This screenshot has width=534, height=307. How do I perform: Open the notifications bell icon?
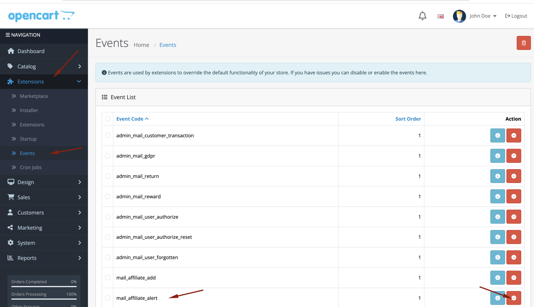422,16
